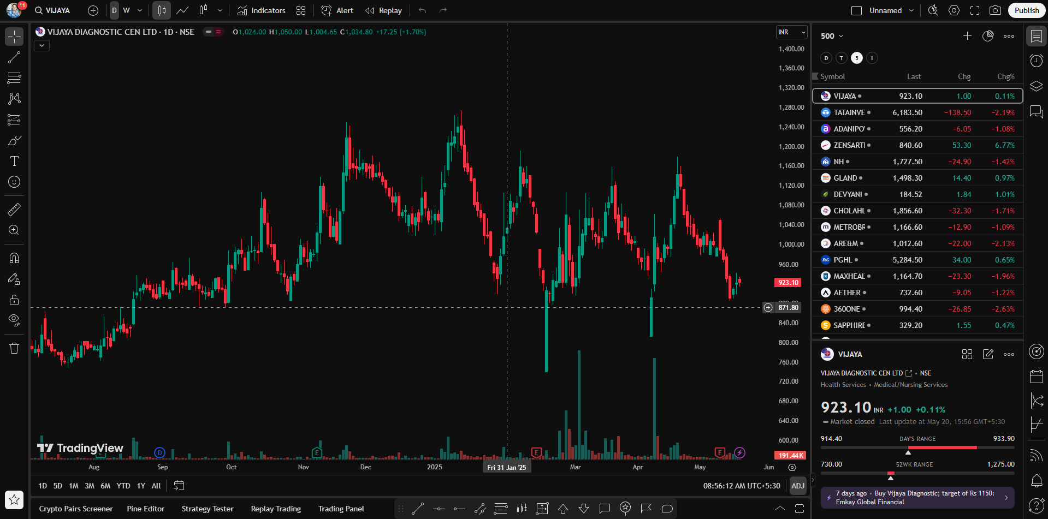Click the compare or add symbol plus icon
1048x519 pixels.
point(93,10)
